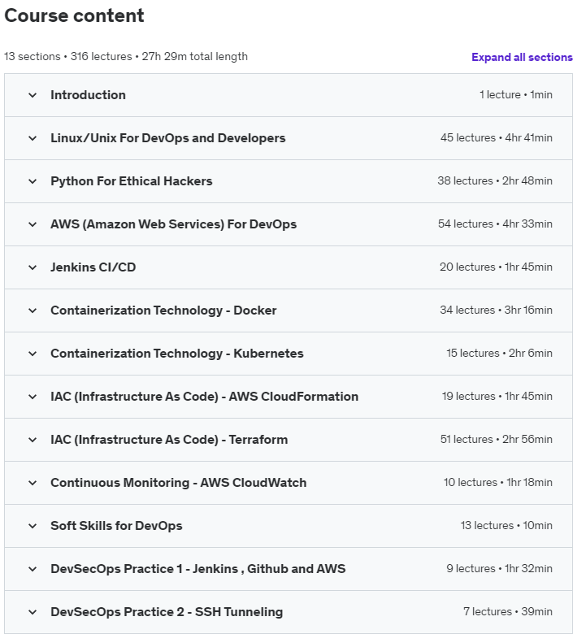Expand Python For Ethical Hackers chevron
This screenshot has height=634, width=573.
point(33,181)
